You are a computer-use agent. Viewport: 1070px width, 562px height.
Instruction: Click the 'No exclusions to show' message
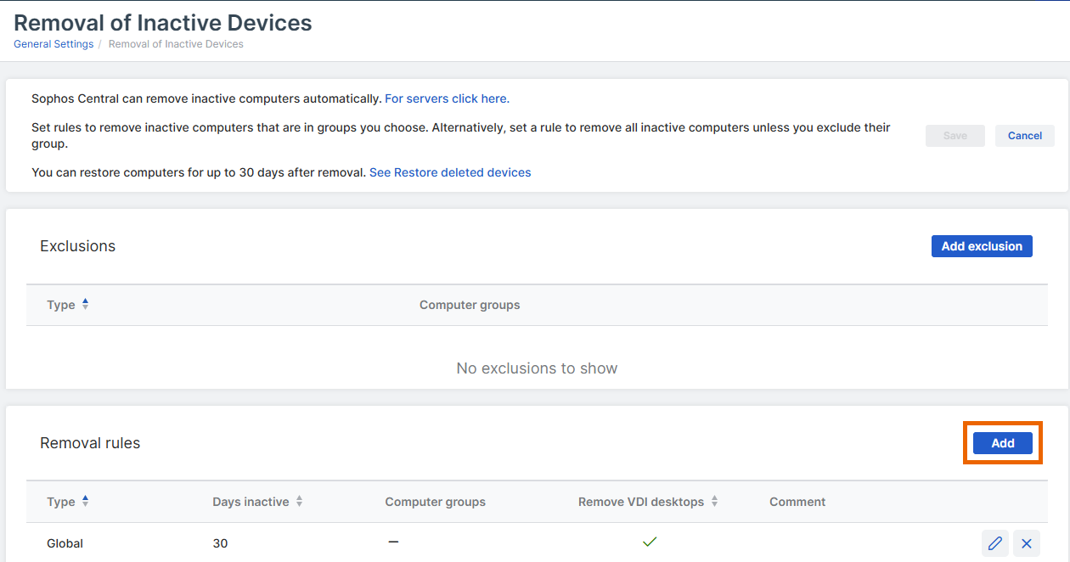pyautogui.click(x=537, y=368)
